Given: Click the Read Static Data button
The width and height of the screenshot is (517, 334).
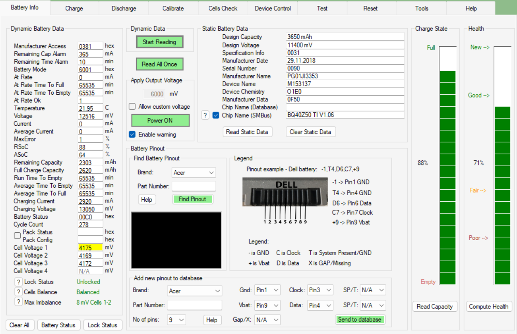Looking at the screenshot, I should coord(247,132).
